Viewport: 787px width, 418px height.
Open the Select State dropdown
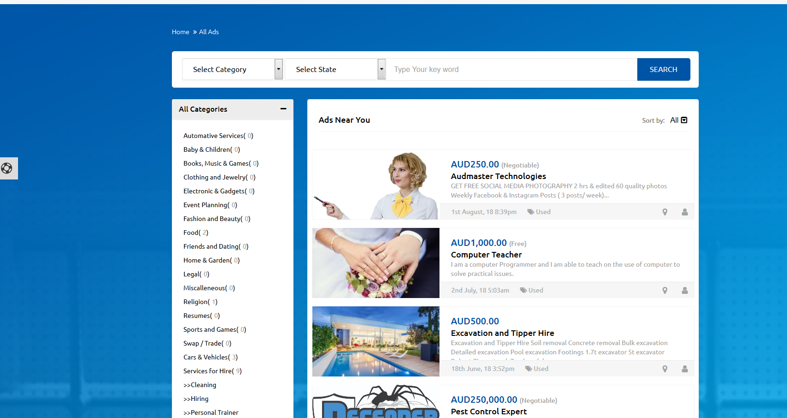[x=335, y=69]
